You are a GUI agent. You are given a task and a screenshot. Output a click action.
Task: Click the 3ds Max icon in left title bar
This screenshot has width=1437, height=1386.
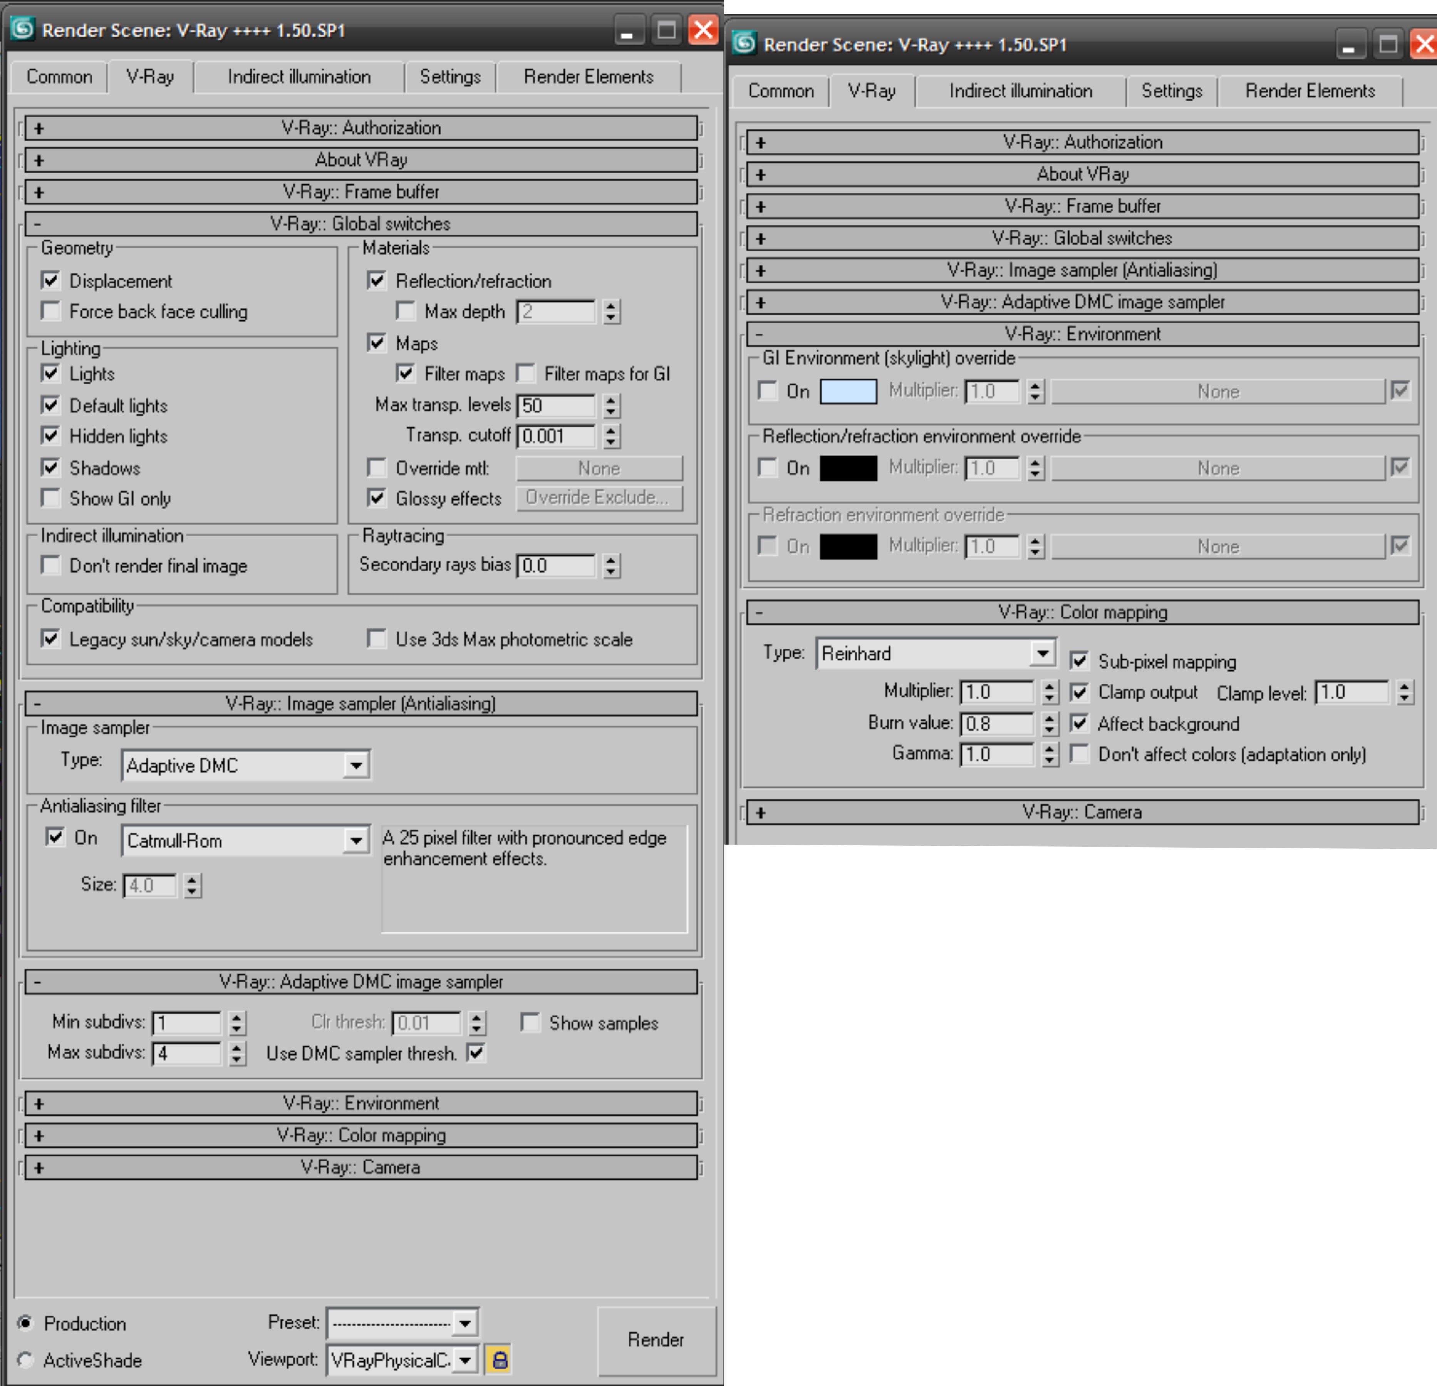22,28
